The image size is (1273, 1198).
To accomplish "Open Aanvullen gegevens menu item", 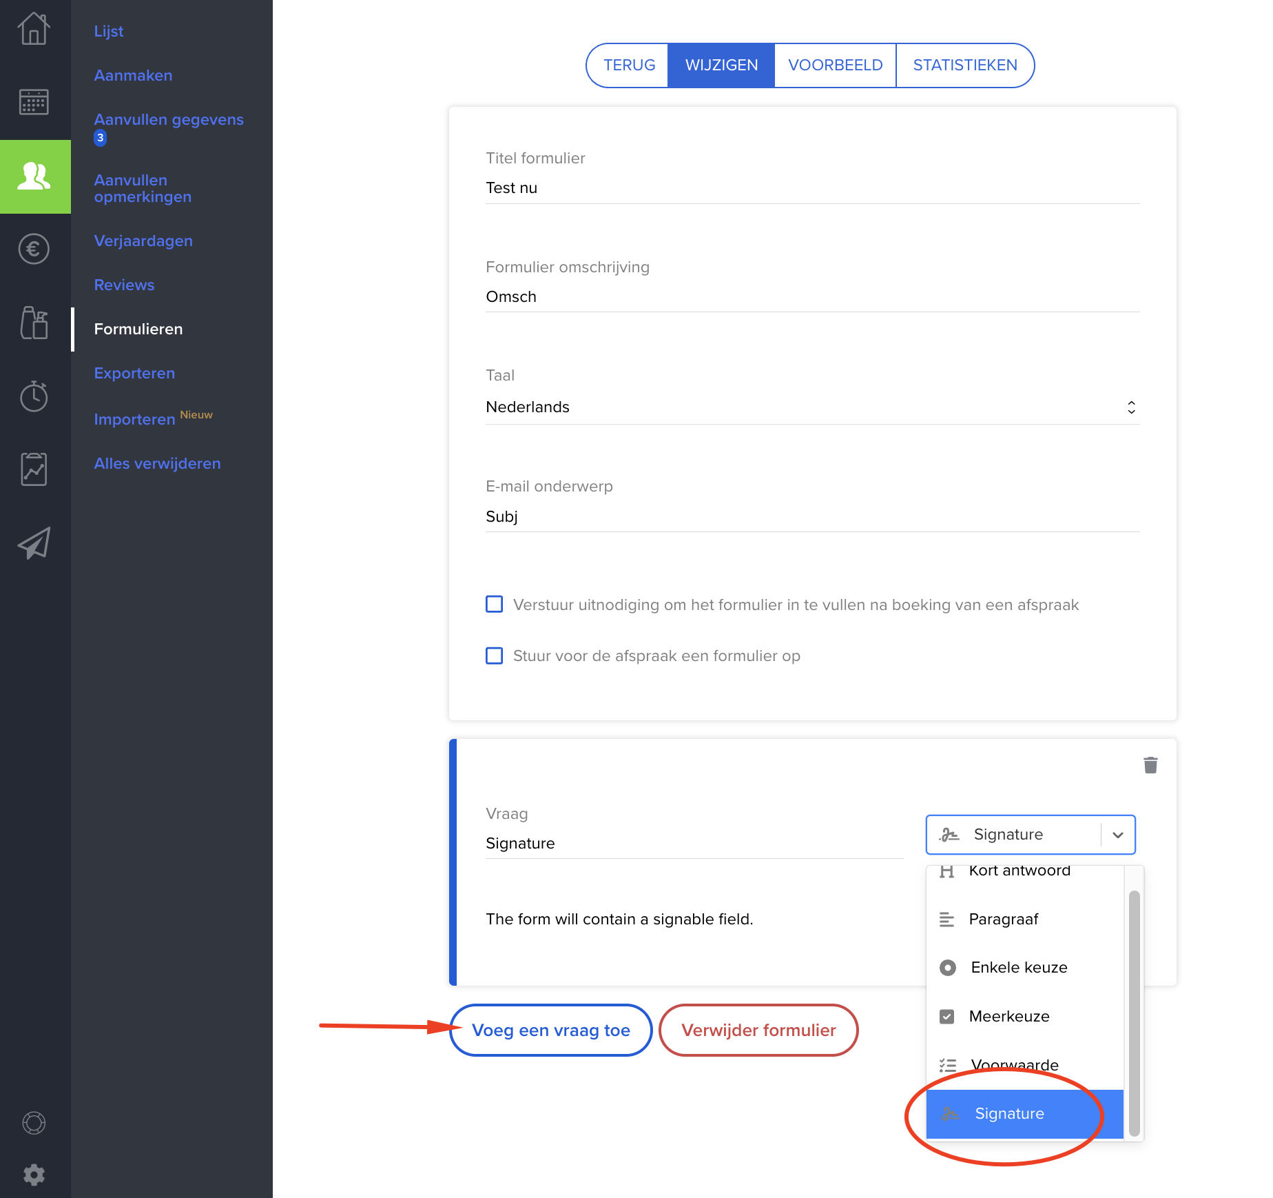I will (169, 119).
